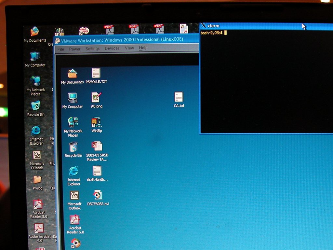Viewport: 333px width, 250px height.
Task: Select My Computer icon on the host desktop
Action: (x=35, y=57)
